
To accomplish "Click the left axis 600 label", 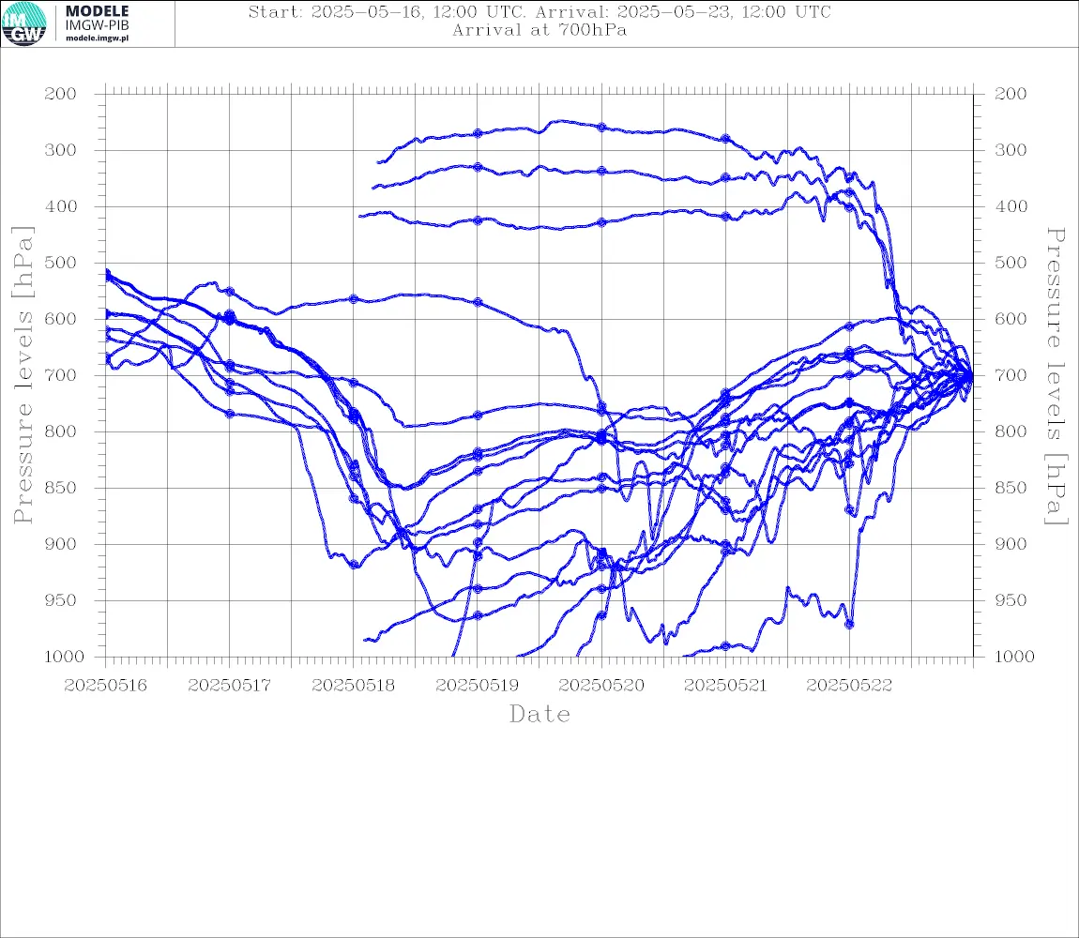I will pyautogui.click(x=61, y=319).
